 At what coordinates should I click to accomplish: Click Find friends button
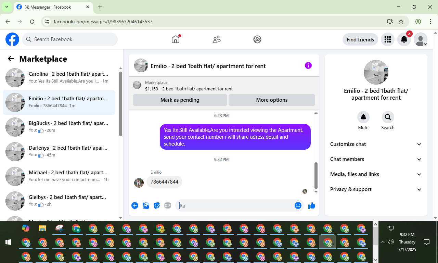360,40
